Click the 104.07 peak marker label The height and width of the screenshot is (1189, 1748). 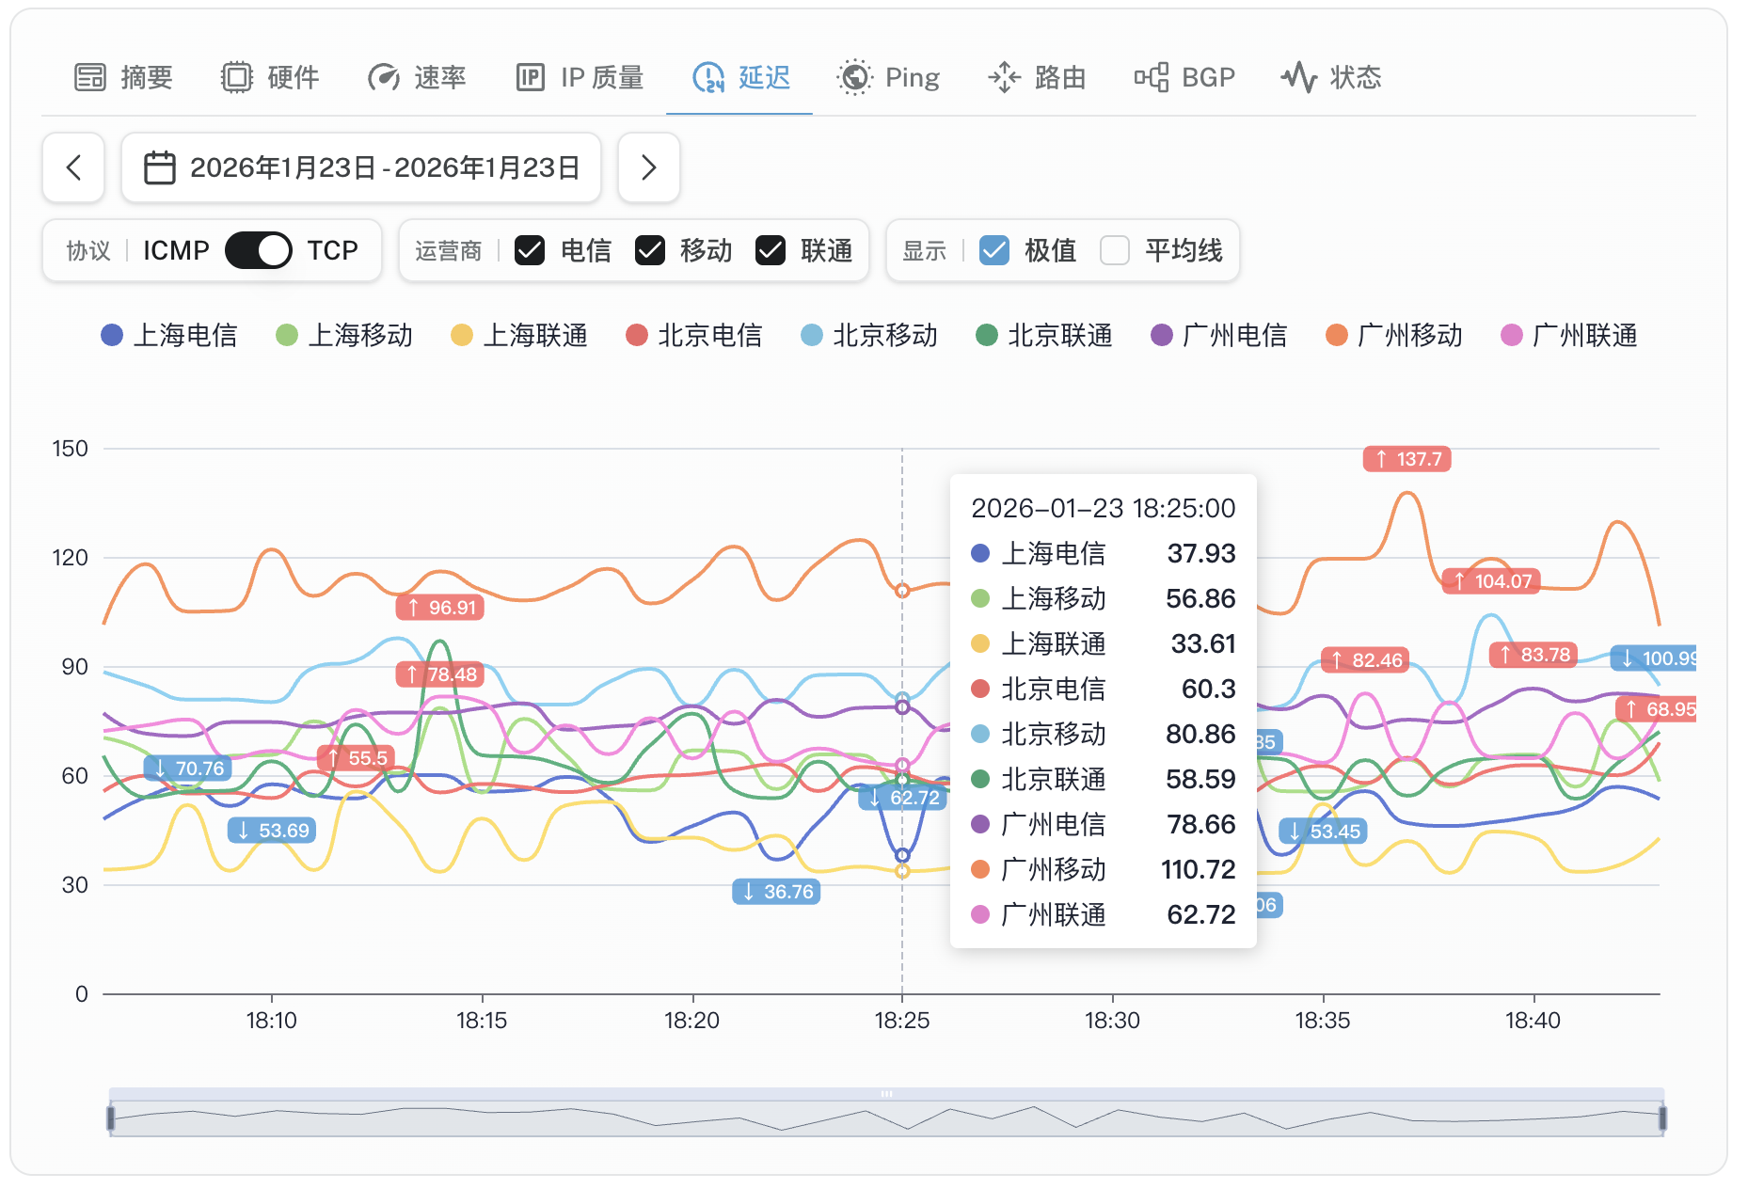click(1491, 581)
